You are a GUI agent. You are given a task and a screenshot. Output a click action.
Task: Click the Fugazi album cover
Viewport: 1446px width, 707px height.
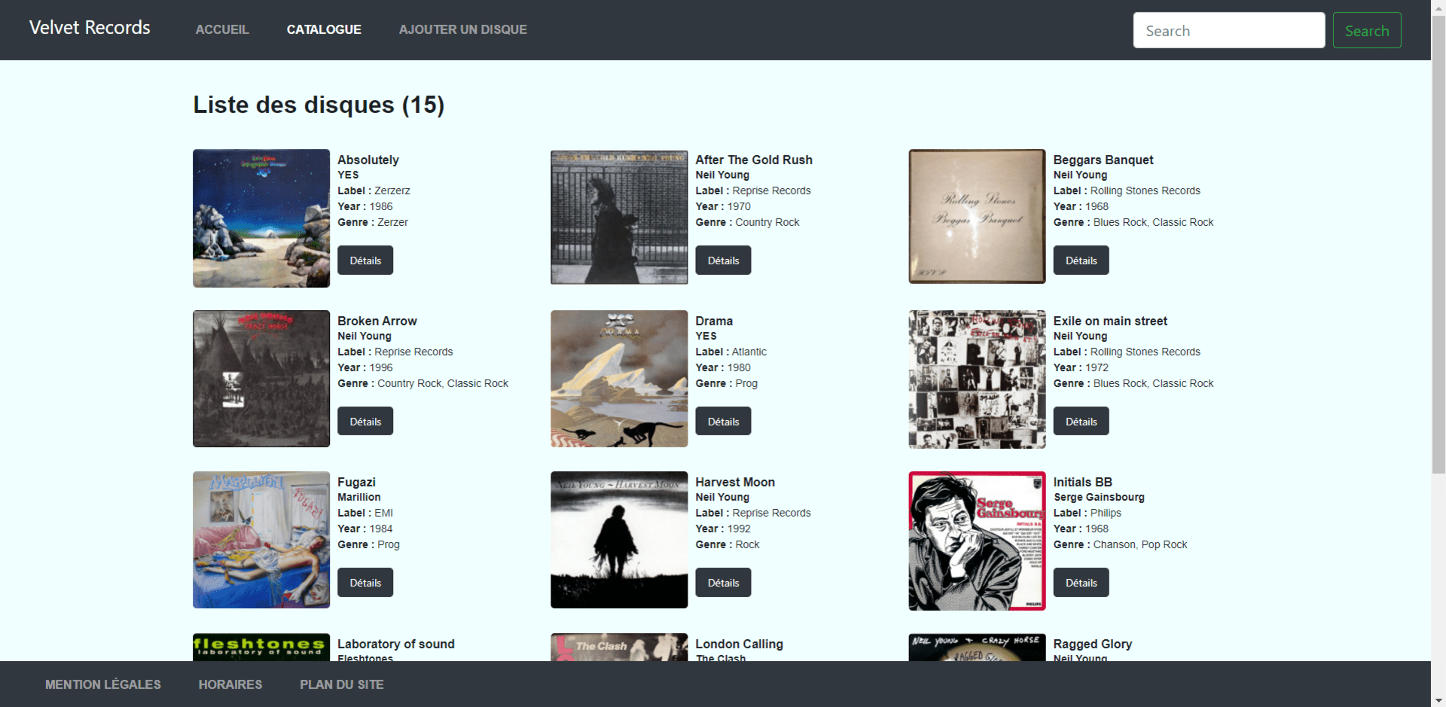pyautogui.click(x=261, y=540)
